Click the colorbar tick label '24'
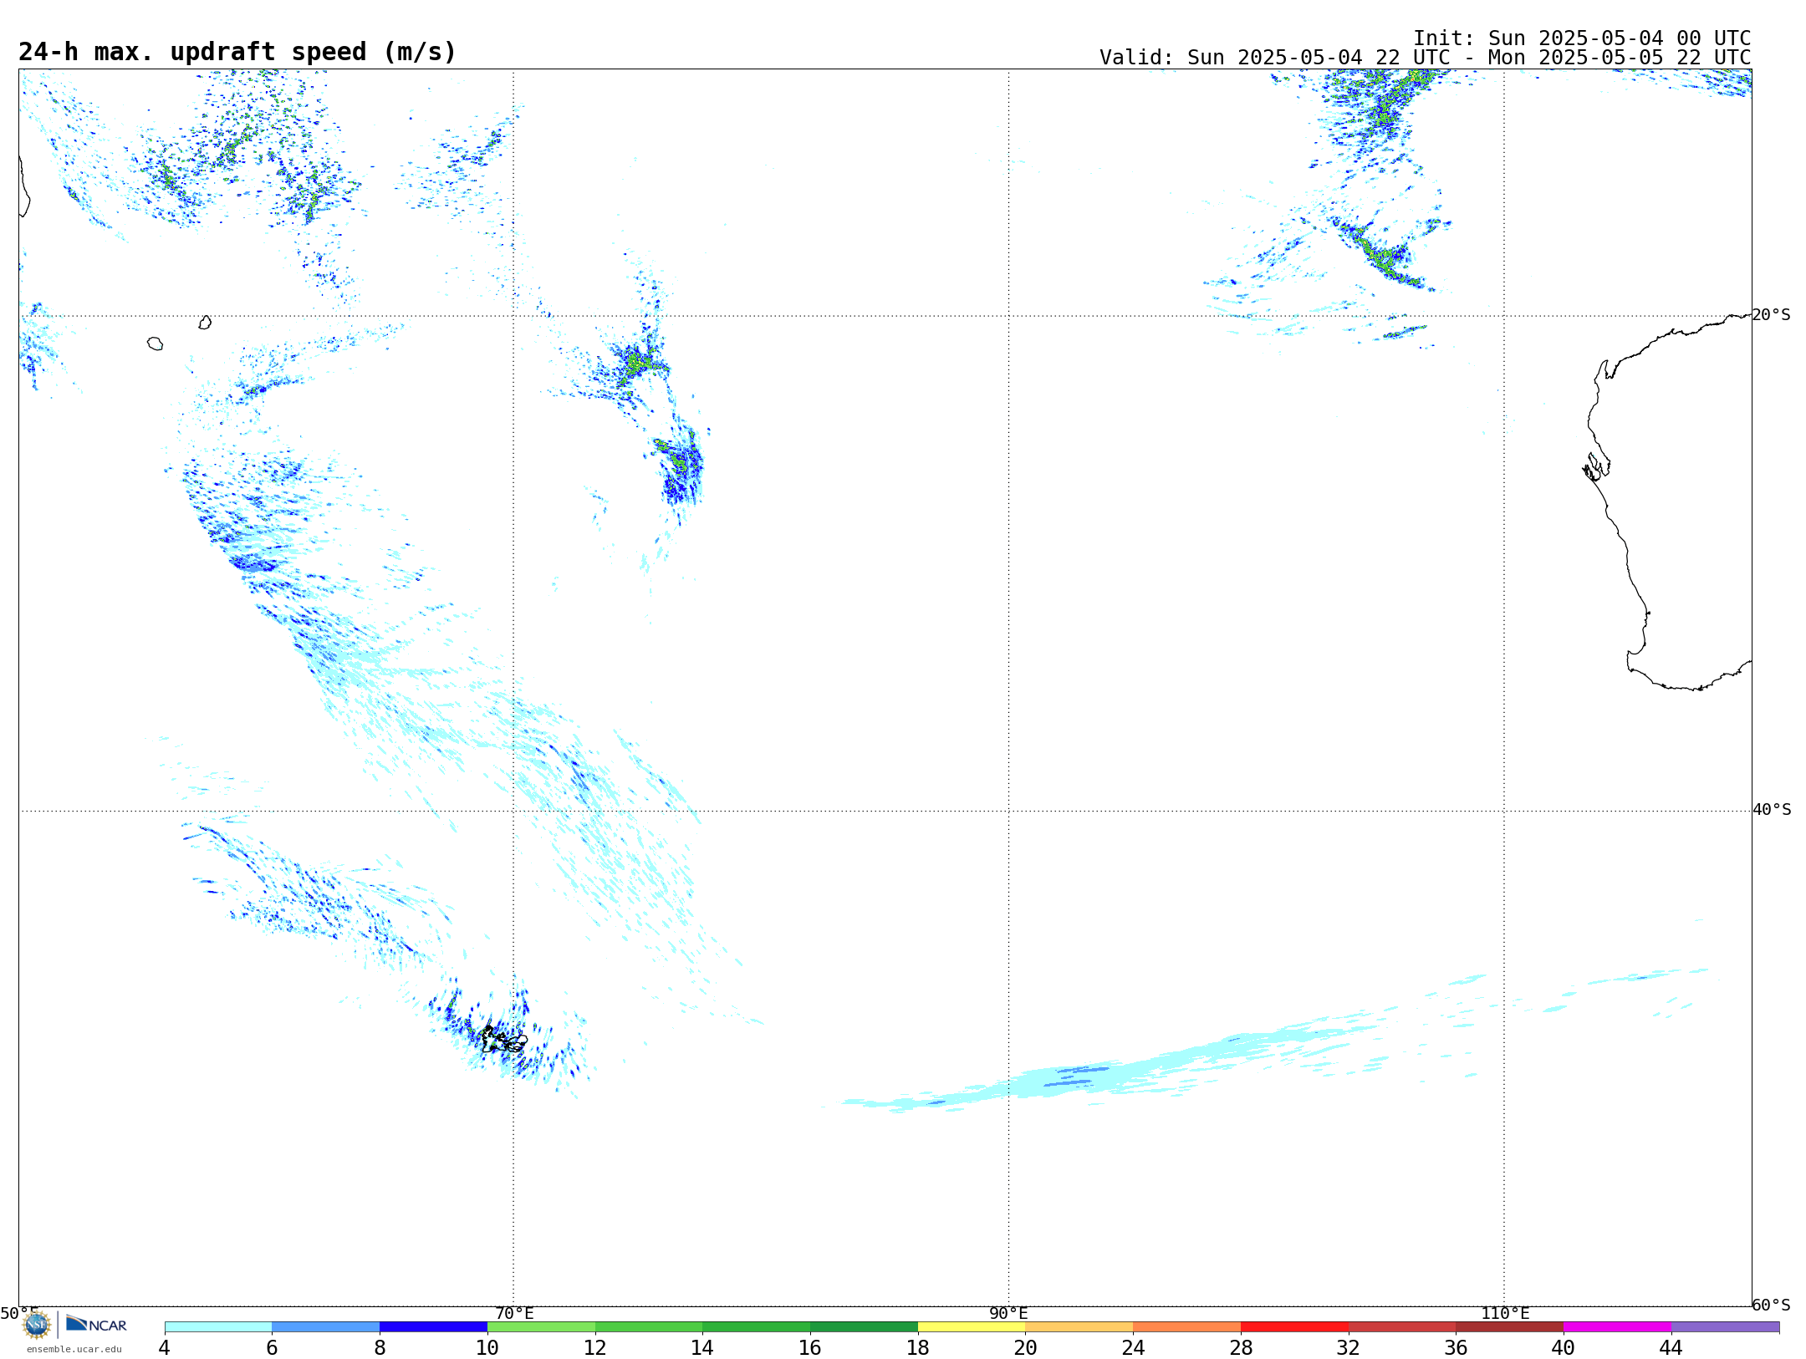Image resolution: width=1806 pixels, height=1359 pixels. point(1133,1347)
